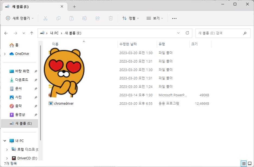Switch to details view icon in status bar

pyautogui.click(x=244, y=163)
